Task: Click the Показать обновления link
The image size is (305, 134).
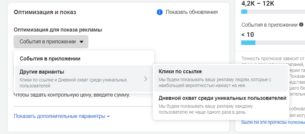Action: coord(192,12)
